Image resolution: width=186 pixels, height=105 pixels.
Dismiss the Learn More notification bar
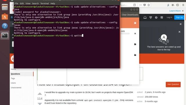pos(183,11)
